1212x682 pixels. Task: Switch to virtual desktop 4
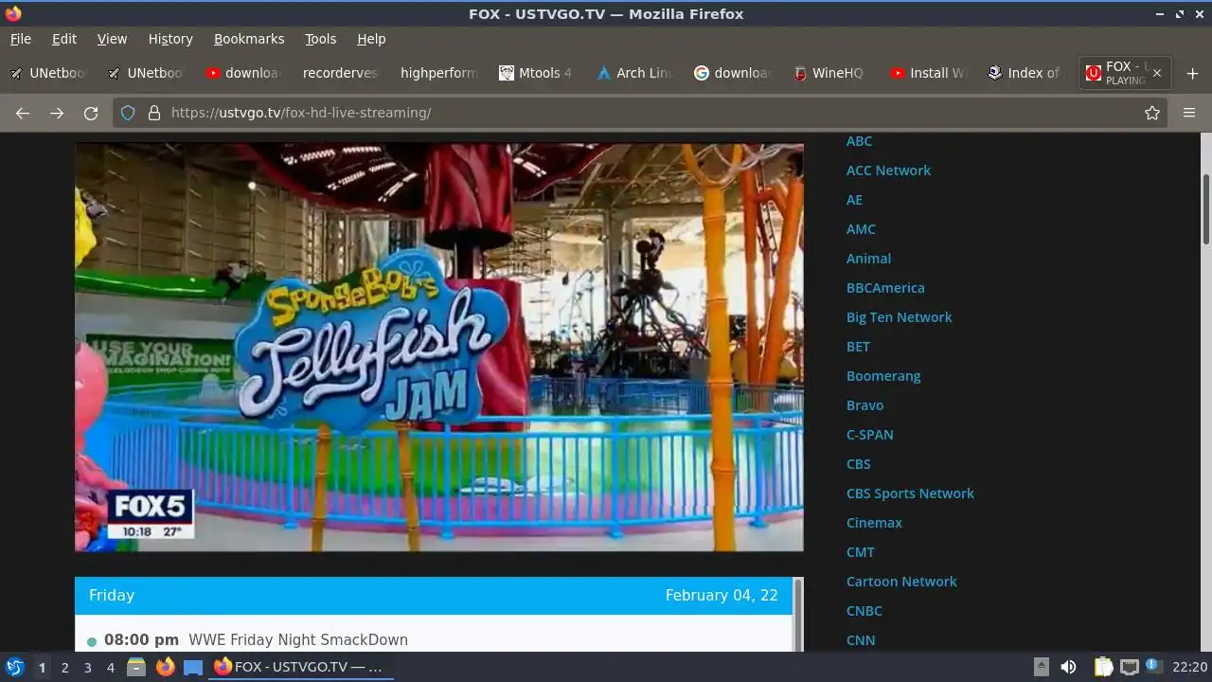tap(110, 668)
